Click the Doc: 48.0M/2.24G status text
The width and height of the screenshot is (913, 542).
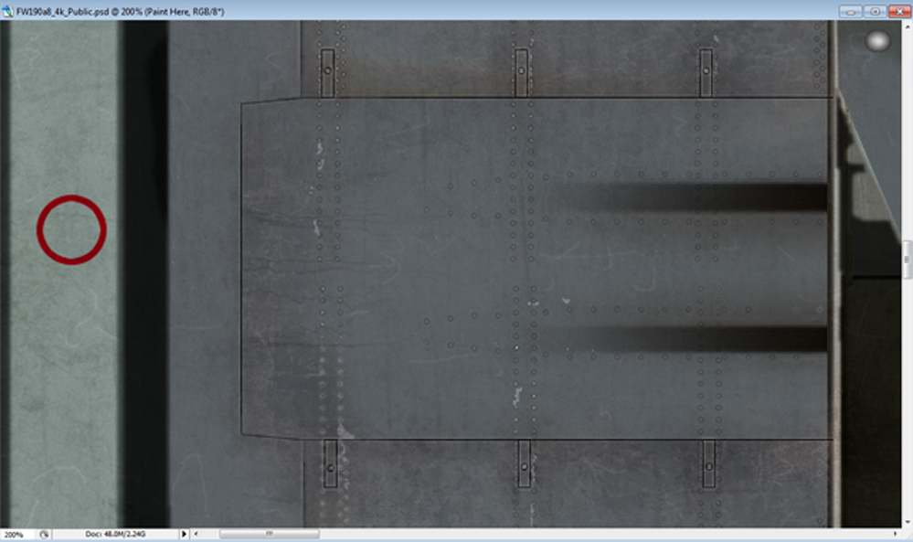pos(115,534)
